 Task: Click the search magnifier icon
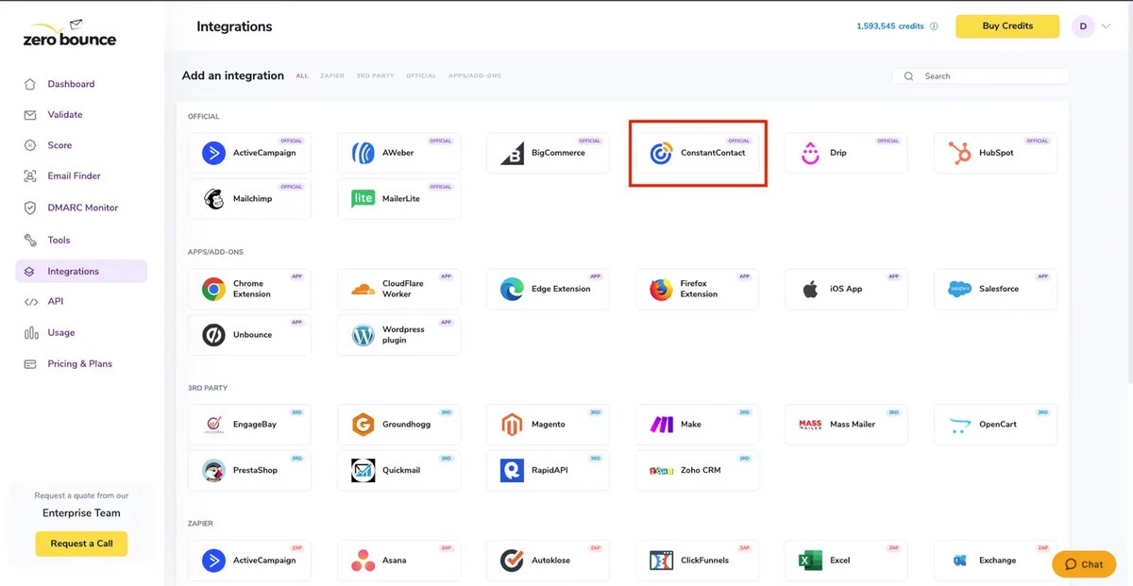[908, 76]
